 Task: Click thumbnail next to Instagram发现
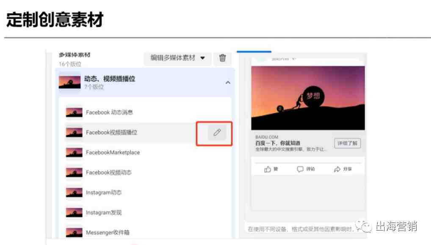click(x=74, y=212)
